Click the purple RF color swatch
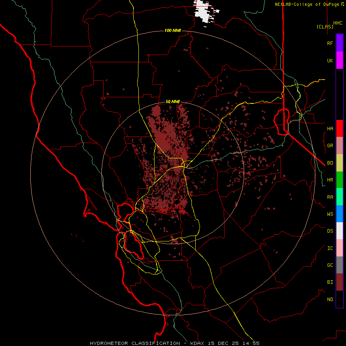The width and height of the screenshot is (346, 346). click(339, 43)
